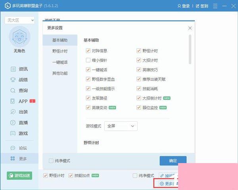Toggle bottom bar 野怪计时 checkbox
Viewport: 238px width, 190px height.
click(45, 176)
